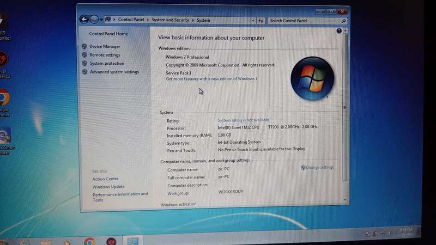Click the Windows logo image
436x245 pixels.
tap(312, 78)
